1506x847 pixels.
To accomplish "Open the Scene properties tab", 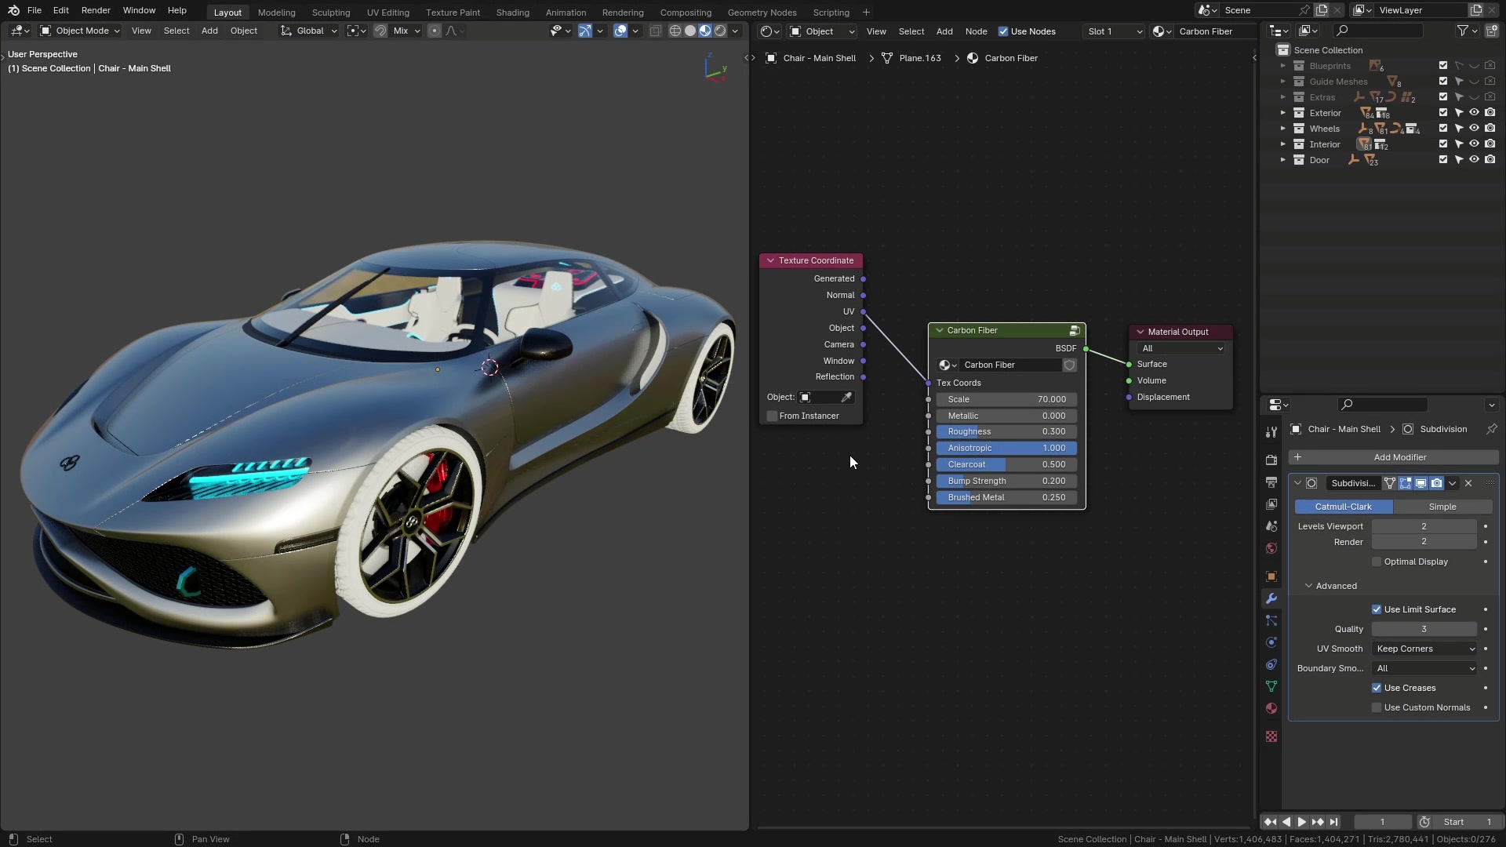I will tap(1271, 526).
